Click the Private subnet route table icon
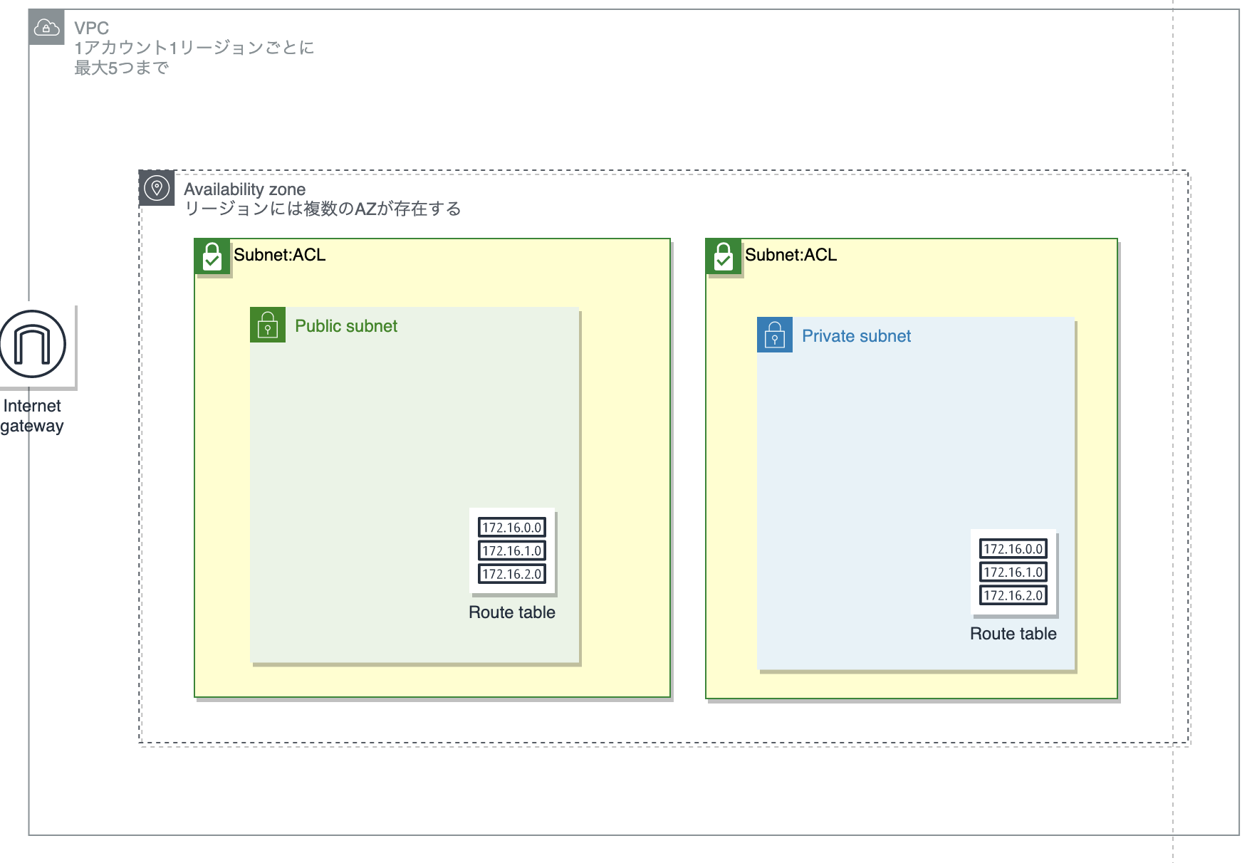Image resolution: width=1252 pixels, height=863 pixels. 1013,572
